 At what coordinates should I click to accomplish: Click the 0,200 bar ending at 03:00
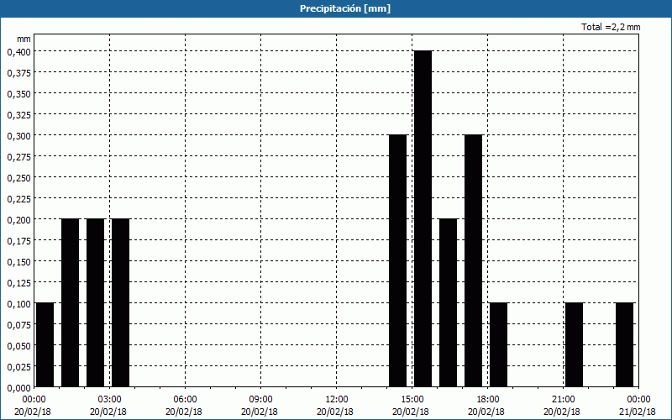(x=96, y=302)
